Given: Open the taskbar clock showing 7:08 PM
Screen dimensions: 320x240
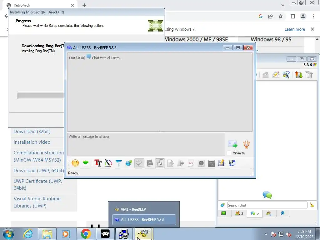Looking at the screenshot, I should (304, 234).
